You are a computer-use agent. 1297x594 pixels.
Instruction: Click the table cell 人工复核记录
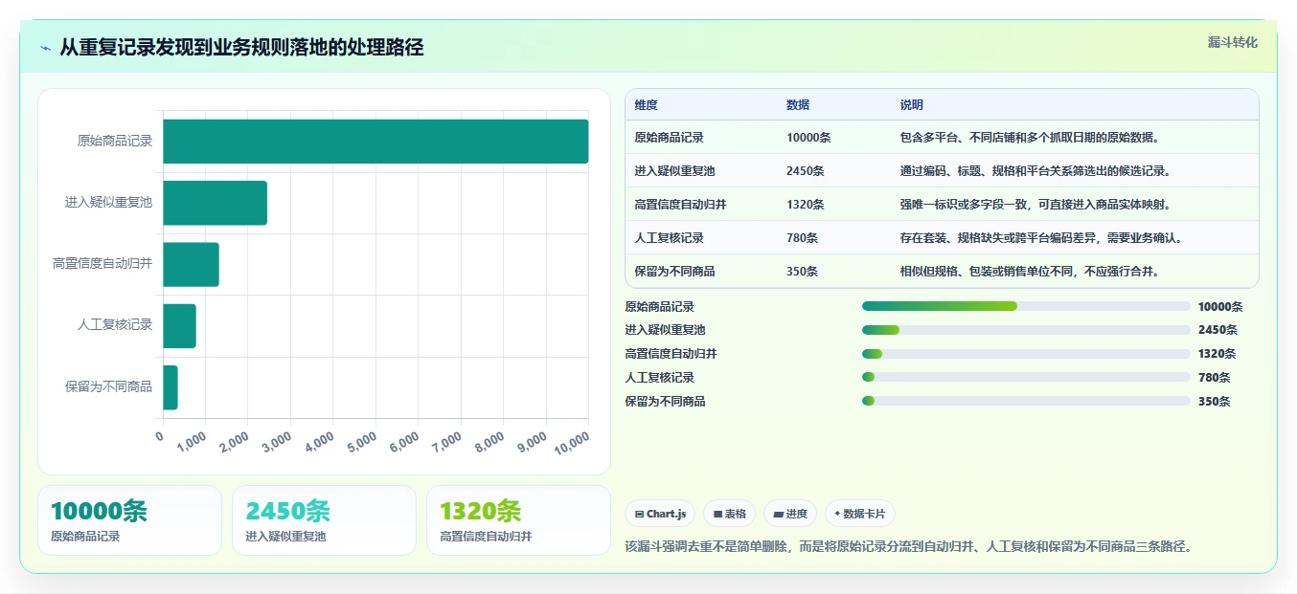pos(669,238)
